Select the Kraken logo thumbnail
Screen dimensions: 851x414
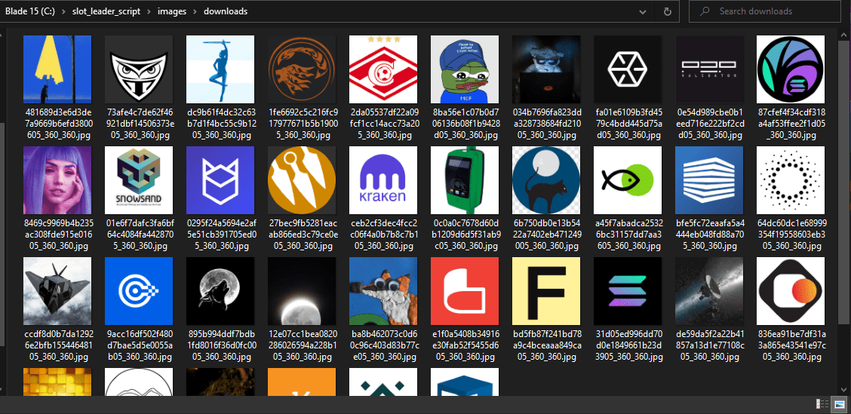click(x=383, y=180)
